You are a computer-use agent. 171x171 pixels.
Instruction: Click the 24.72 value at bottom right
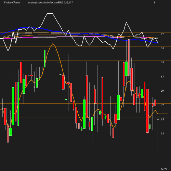point(164,169)
